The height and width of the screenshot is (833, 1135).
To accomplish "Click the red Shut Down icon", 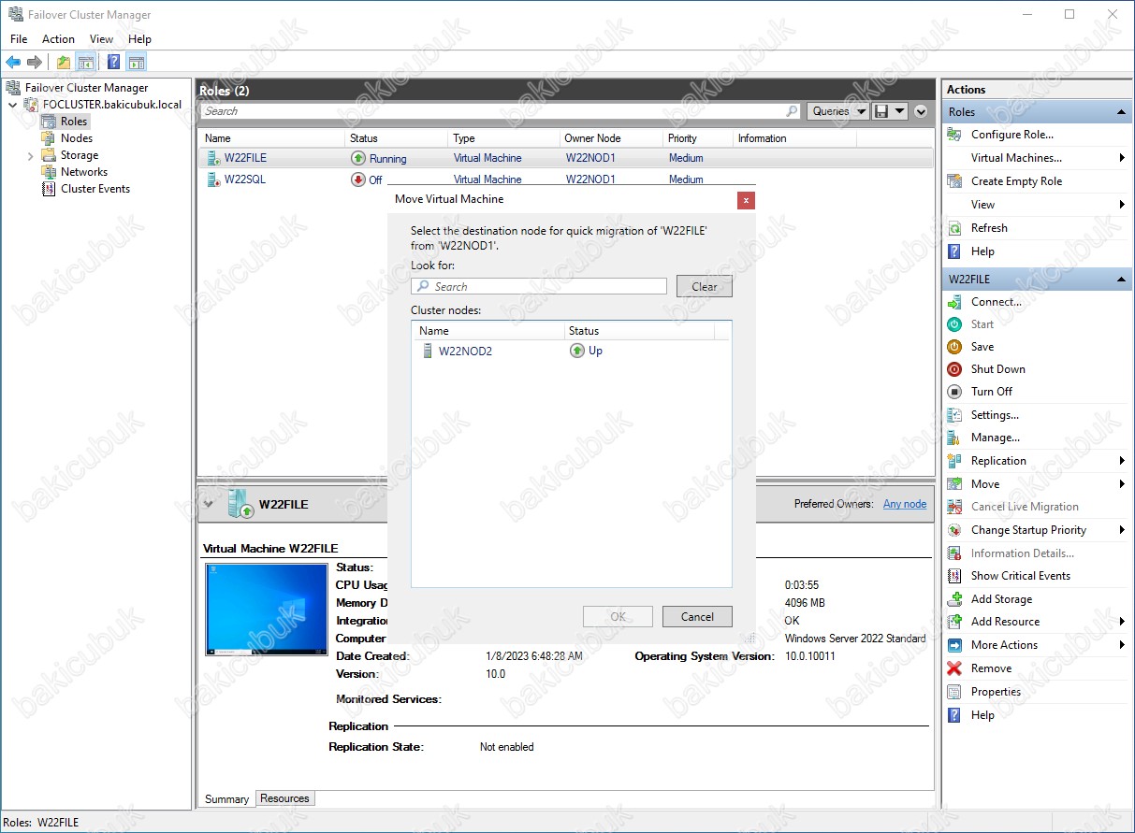I will click(x=954, y=369).
